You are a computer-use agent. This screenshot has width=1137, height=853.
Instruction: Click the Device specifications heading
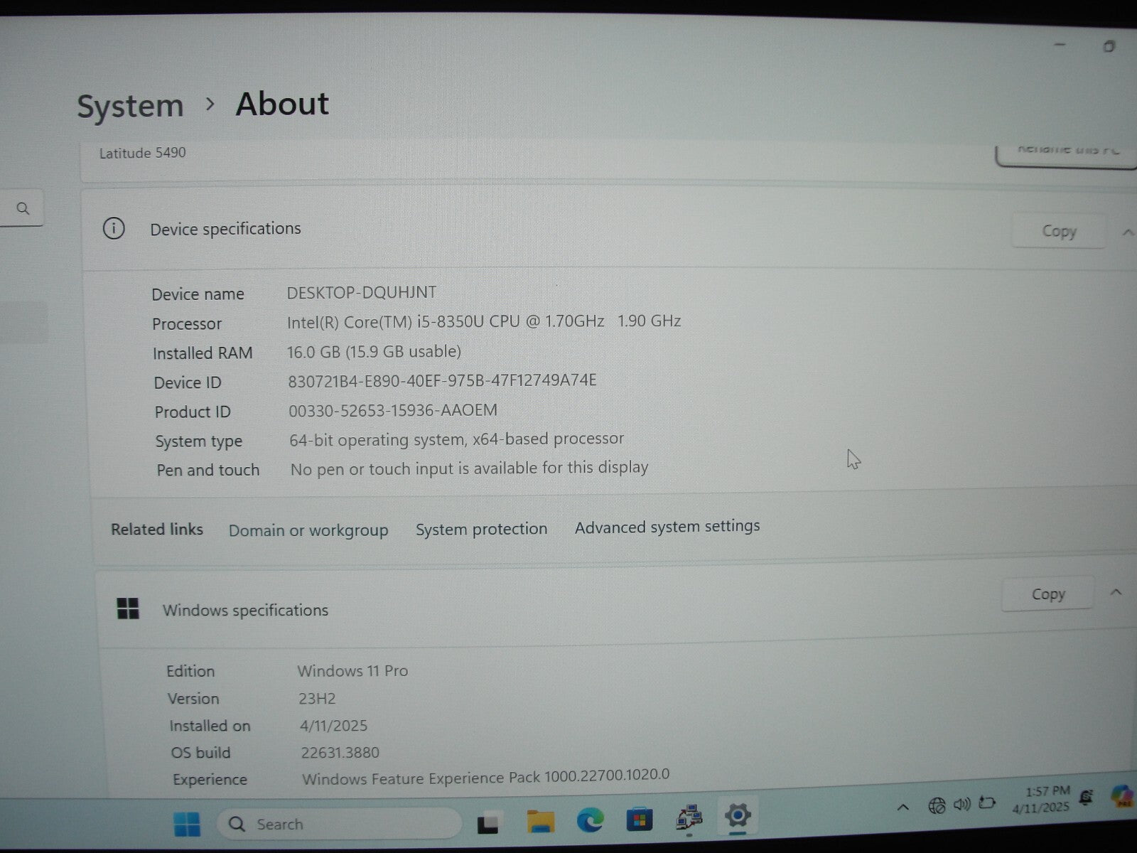click(225, 229)
